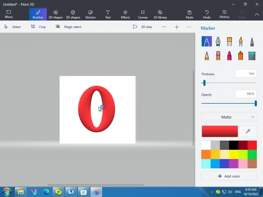263x197 pixels.
Task: Choose the indigo blue color swatch
Action: (224, 163)
